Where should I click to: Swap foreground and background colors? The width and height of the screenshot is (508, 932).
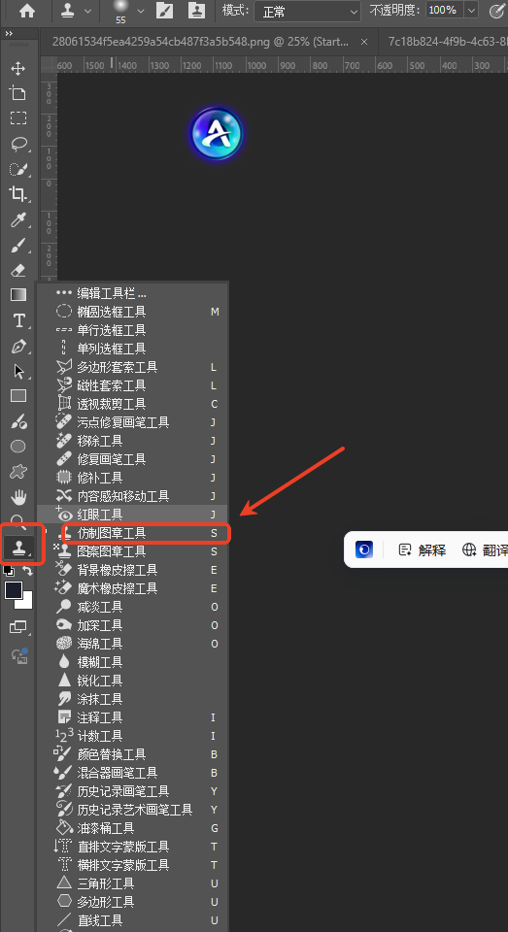(28, 571)
